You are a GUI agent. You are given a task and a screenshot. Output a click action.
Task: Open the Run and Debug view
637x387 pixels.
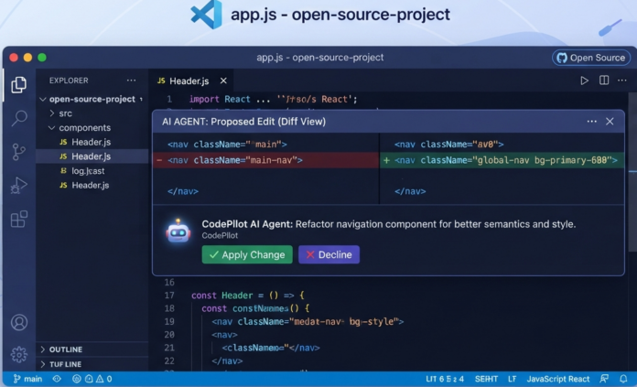point(18,186)
